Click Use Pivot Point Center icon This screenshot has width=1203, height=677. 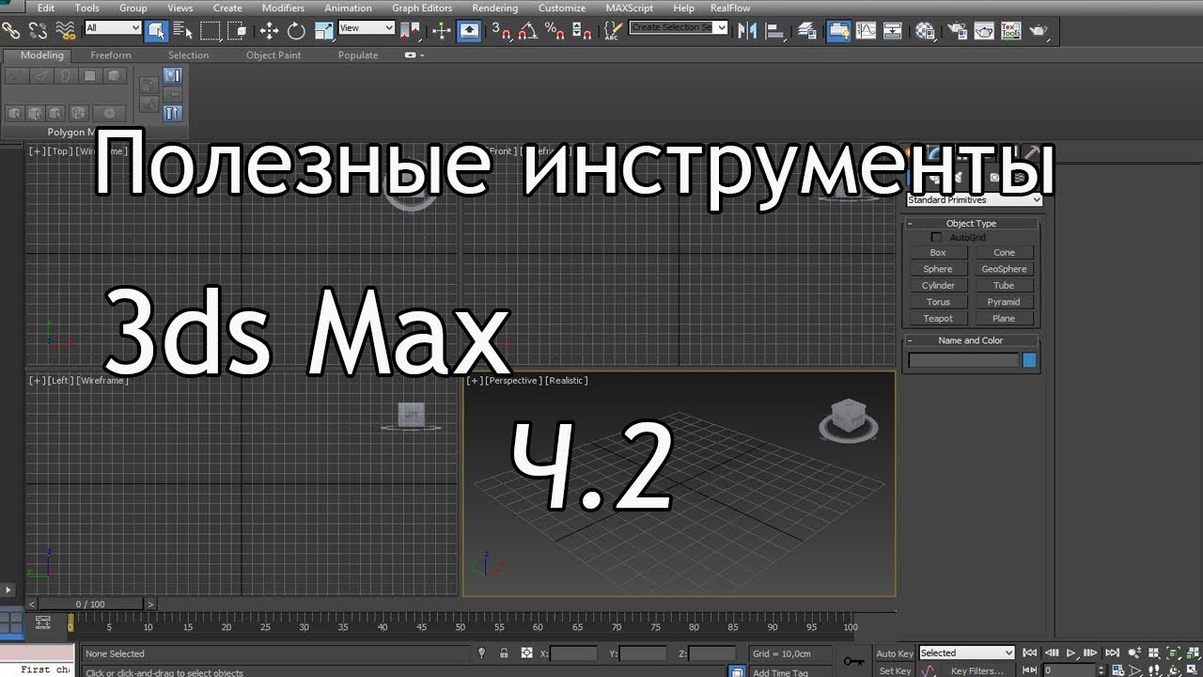pos(410,30)
